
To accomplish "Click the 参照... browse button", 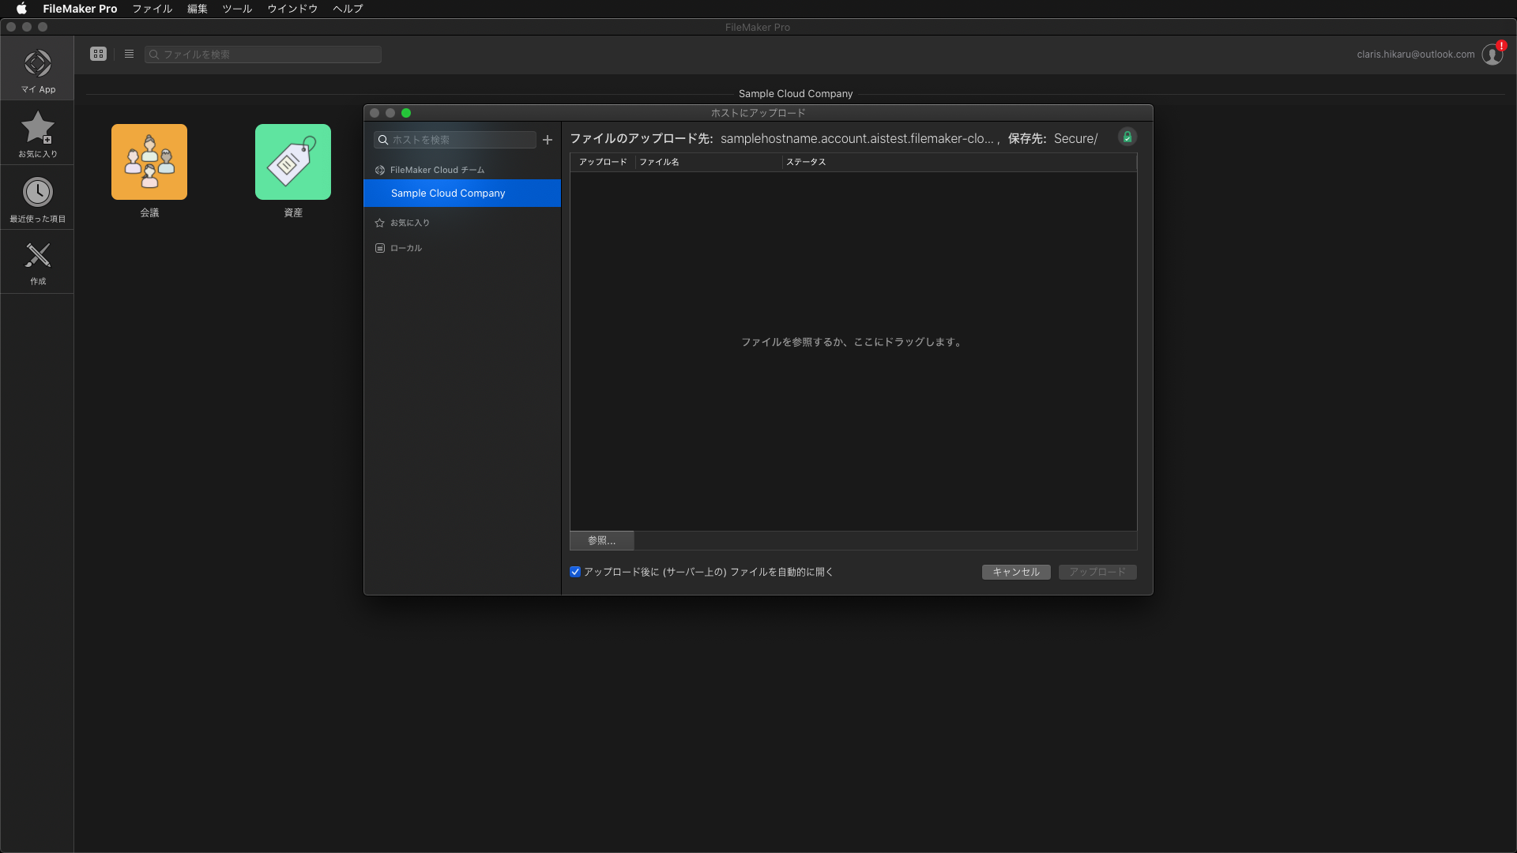I will point(601,540).
